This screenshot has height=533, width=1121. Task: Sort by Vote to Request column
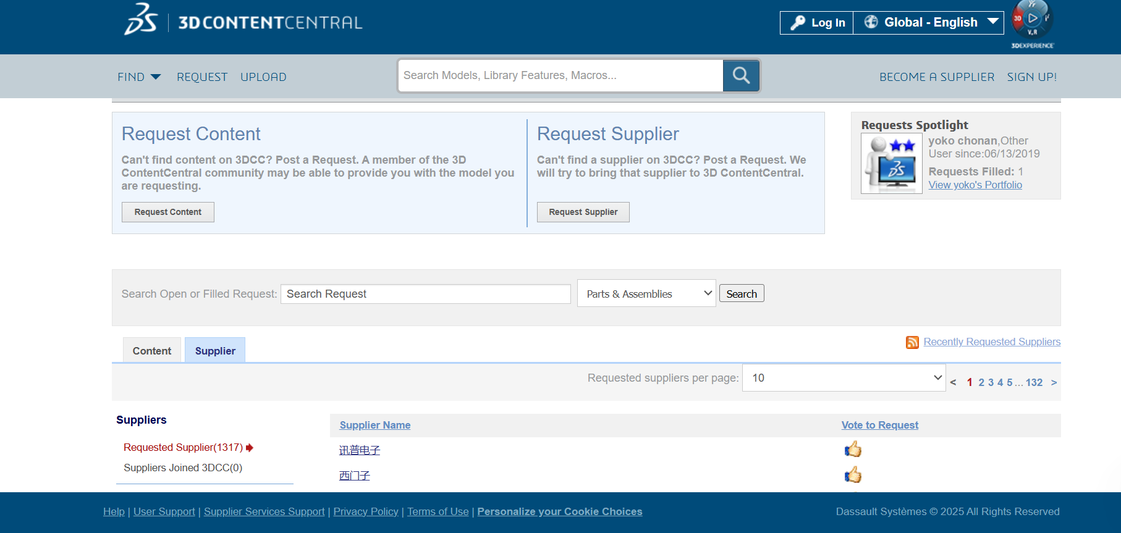pos(880,425)
